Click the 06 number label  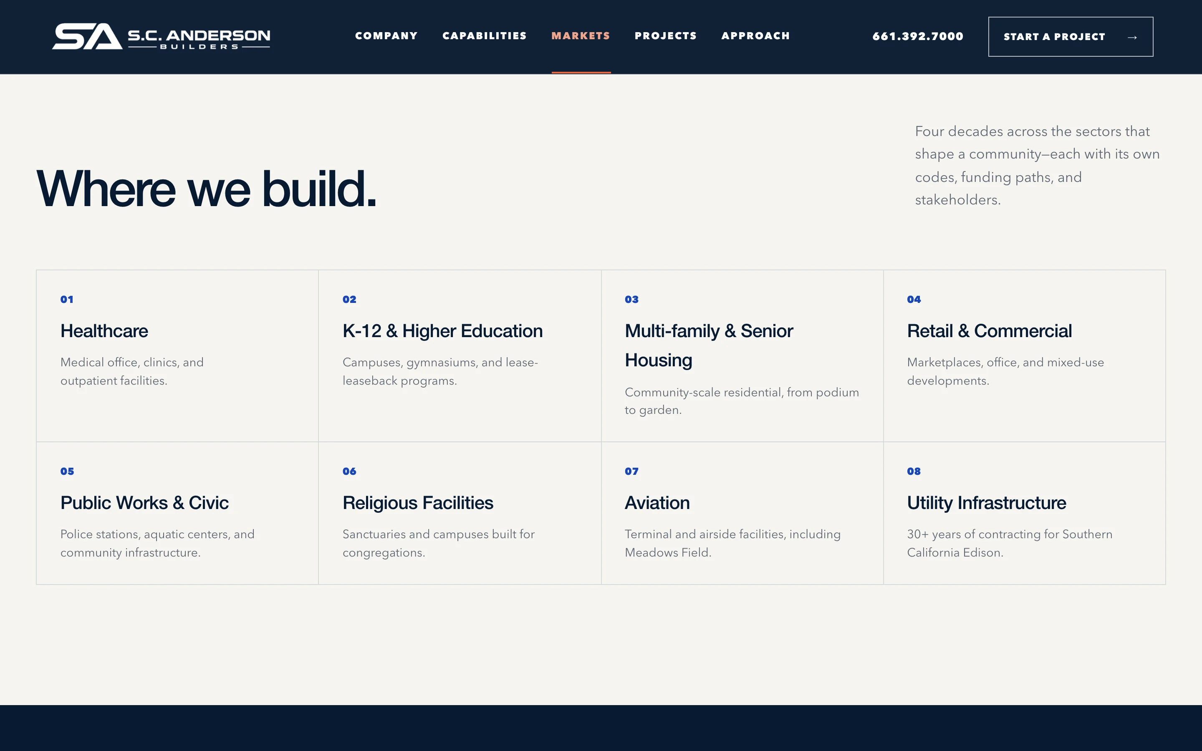click(349, 471)
